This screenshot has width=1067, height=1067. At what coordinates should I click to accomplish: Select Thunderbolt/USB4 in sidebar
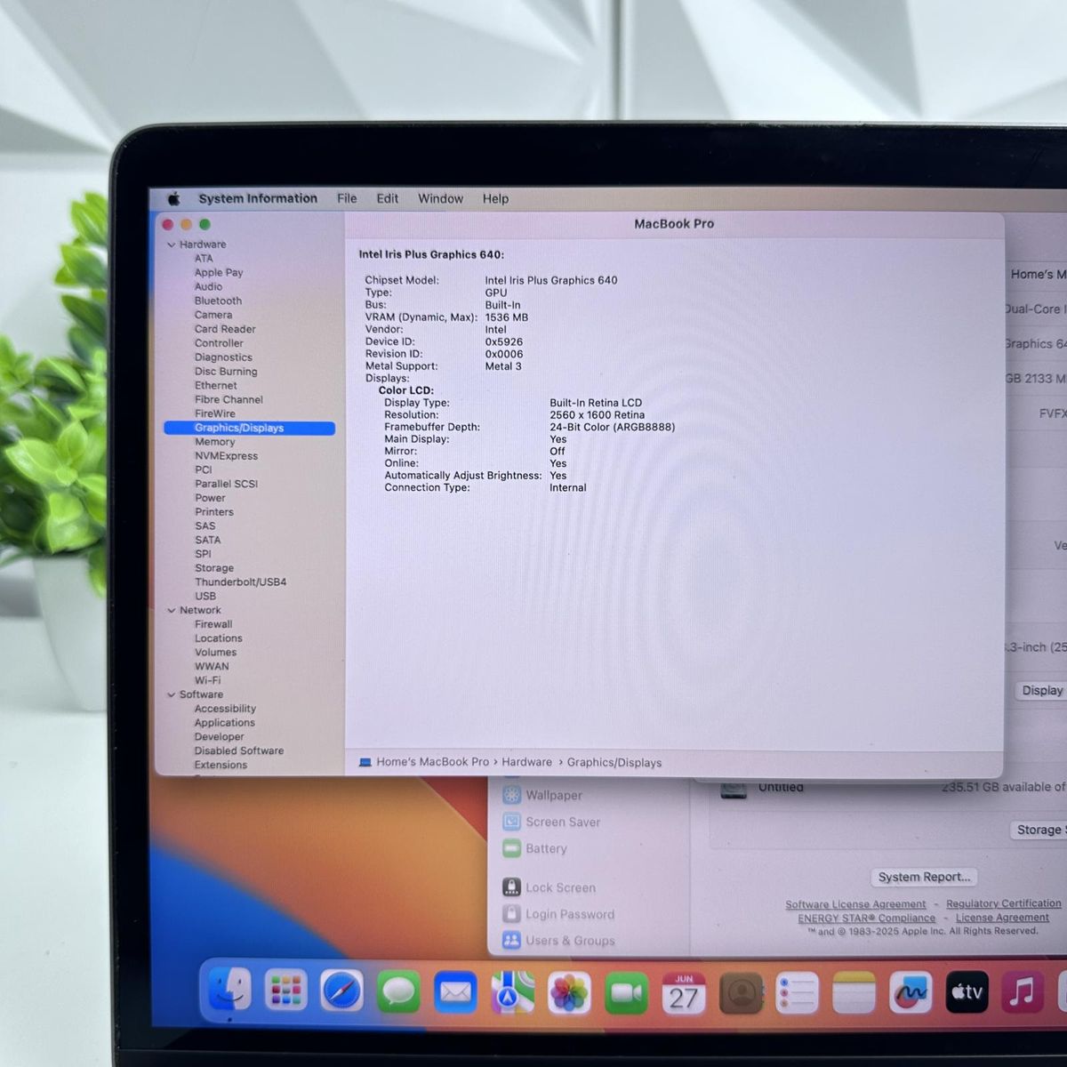[x=241, y=582]
